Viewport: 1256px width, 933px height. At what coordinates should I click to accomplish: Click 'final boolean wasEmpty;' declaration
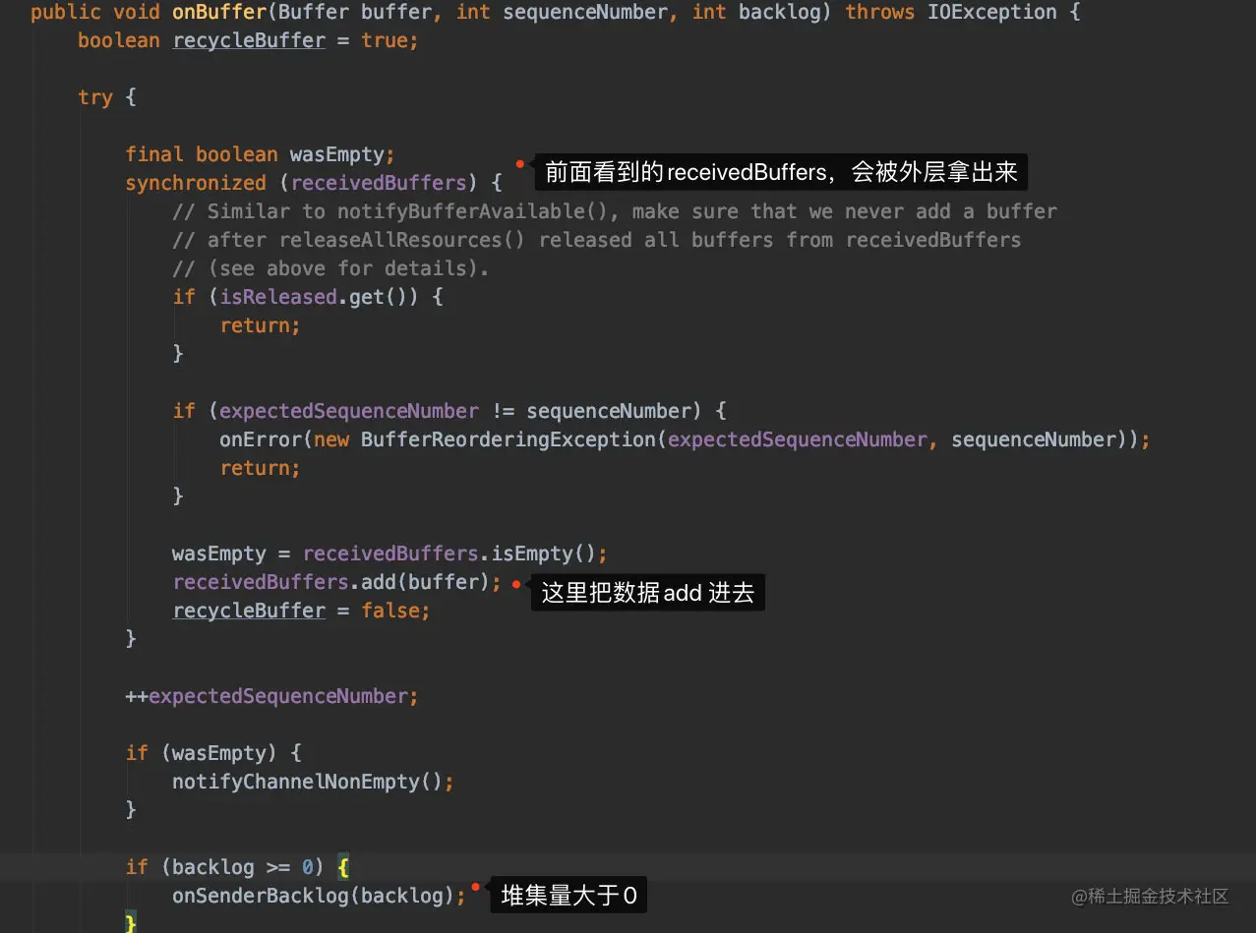pyautogui.click(x=260, y=154)
